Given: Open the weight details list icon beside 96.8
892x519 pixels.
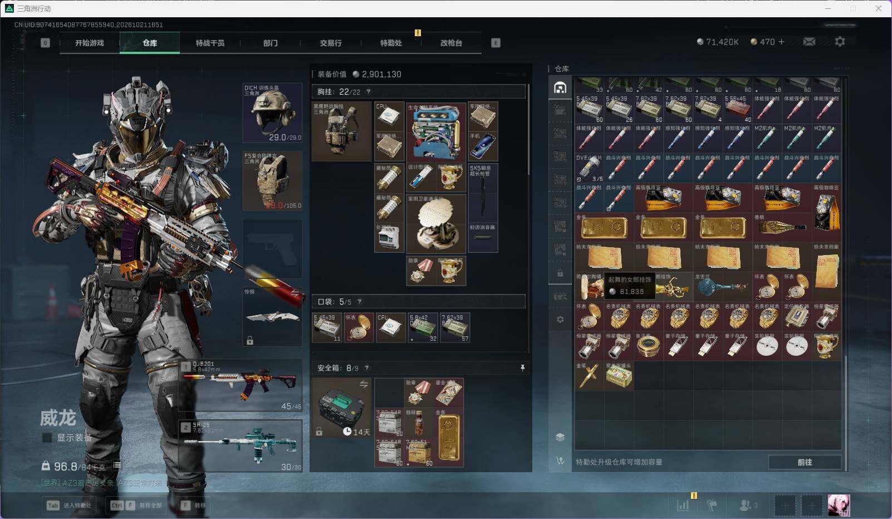Looking at the screenshot, I should [117, 466].
